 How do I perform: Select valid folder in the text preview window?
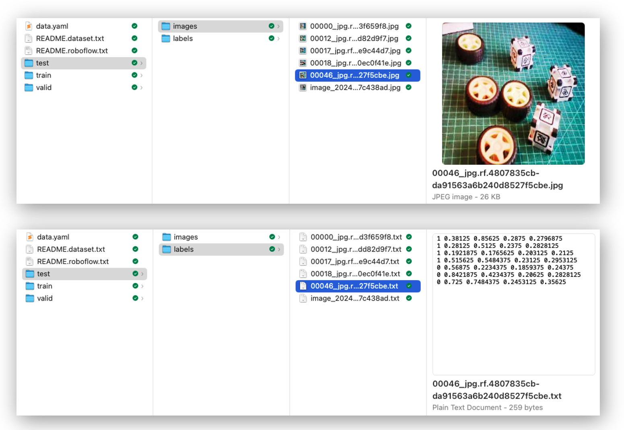[45, 298]
